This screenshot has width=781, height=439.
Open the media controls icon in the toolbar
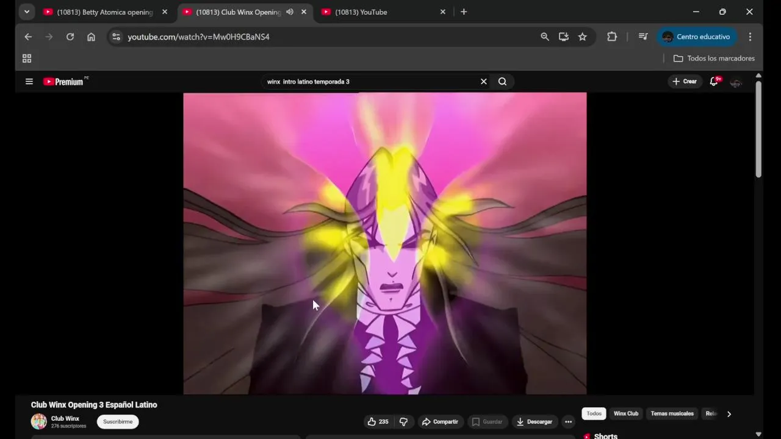coord(643,37)
